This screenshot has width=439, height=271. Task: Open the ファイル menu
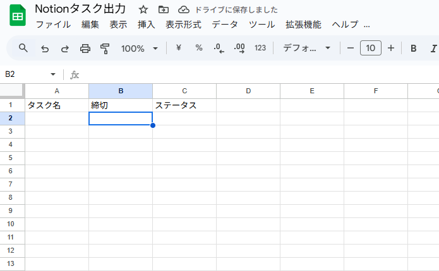pyautogui.click(x=53, y=25)
